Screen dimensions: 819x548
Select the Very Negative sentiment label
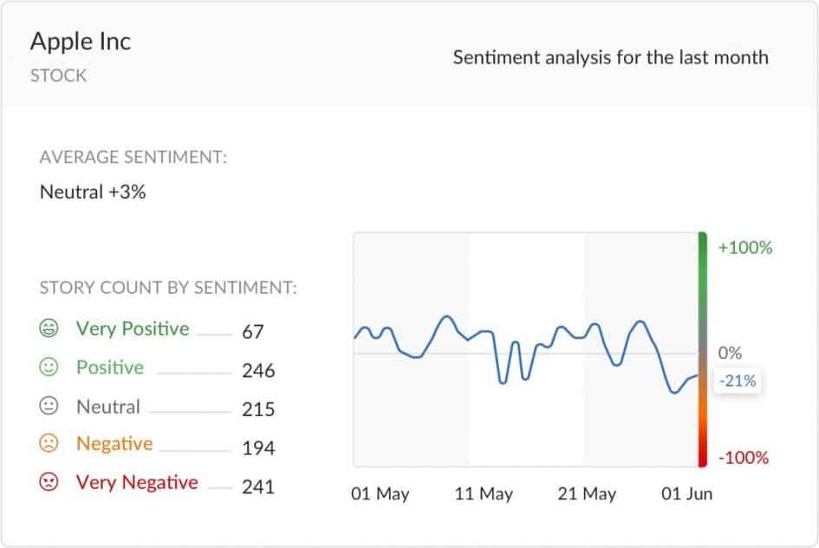pos(137,482)
